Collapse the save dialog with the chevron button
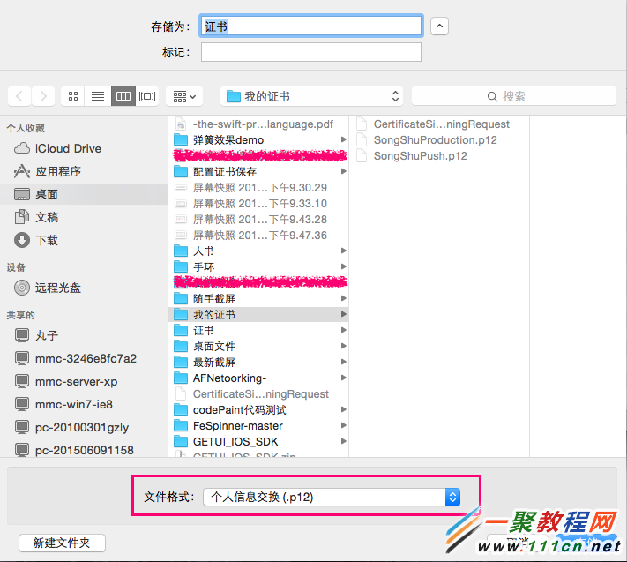Image resolution: width=627 pixels, height=562 pixels. tap(439, 26)
